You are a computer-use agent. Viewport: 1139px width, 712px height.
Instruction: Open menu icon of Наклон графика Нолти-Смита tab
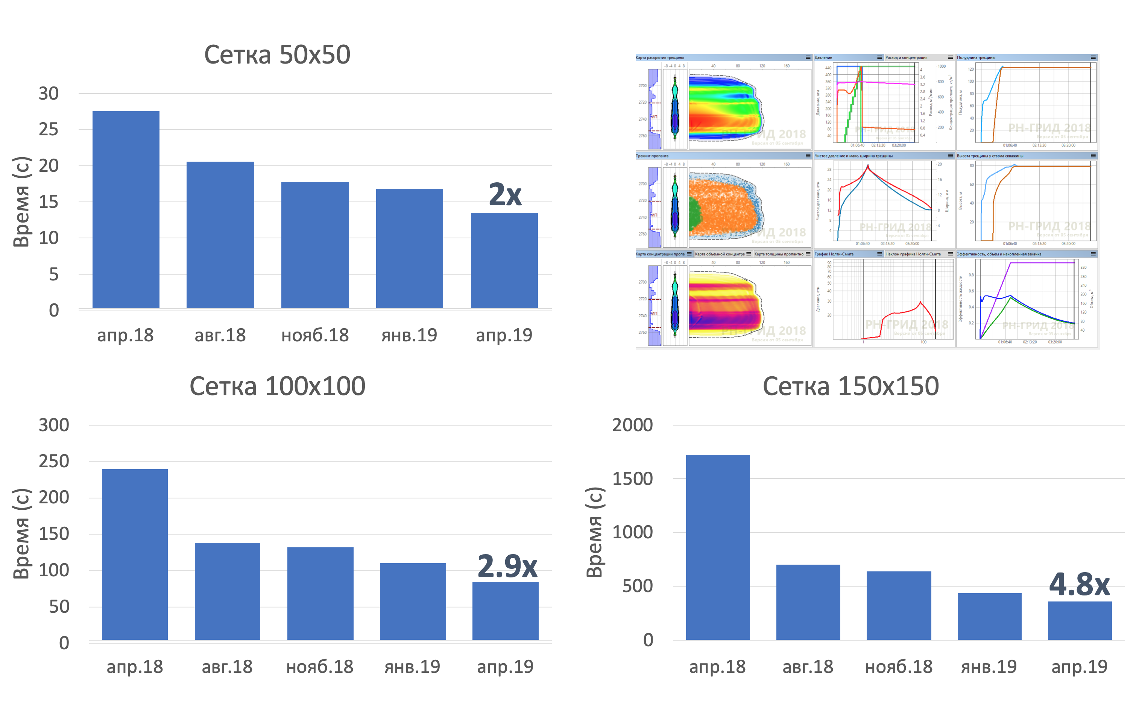(x=950, y=254)
